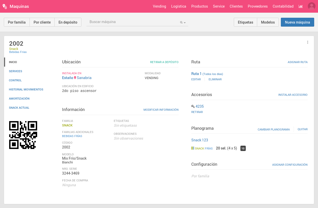The height and width of the screenshot is (208, 318).
Task: Select the Por cliente view
Action: [x=42, y=22]
